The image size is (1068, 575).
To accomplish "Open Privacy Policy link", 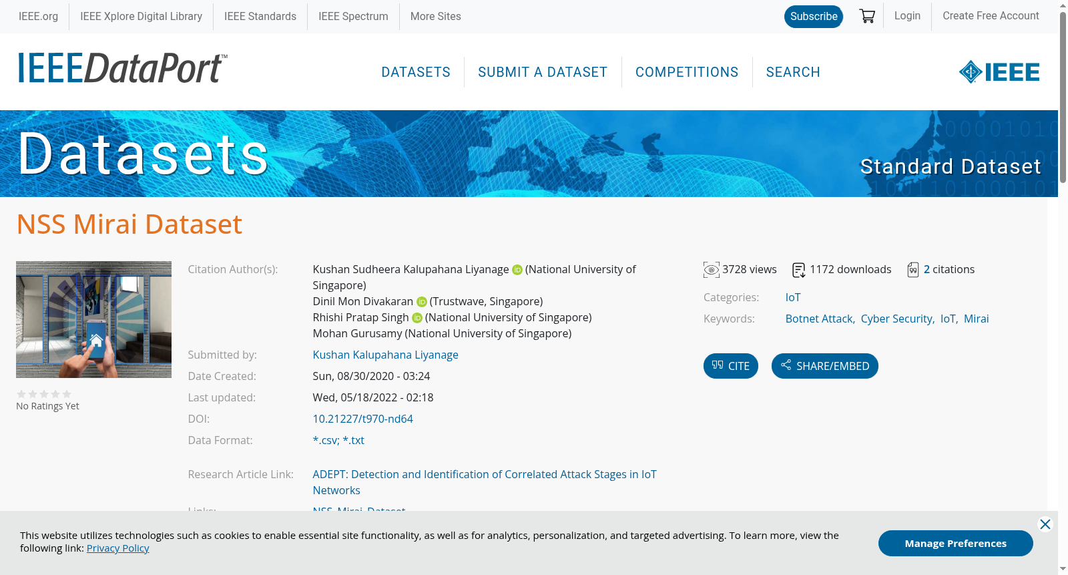I will (118, 548).
